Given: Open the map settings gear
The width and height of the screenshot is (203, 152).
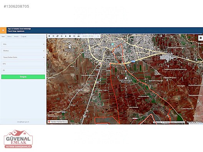Looking at the screenshot, I should click(201, 38).
